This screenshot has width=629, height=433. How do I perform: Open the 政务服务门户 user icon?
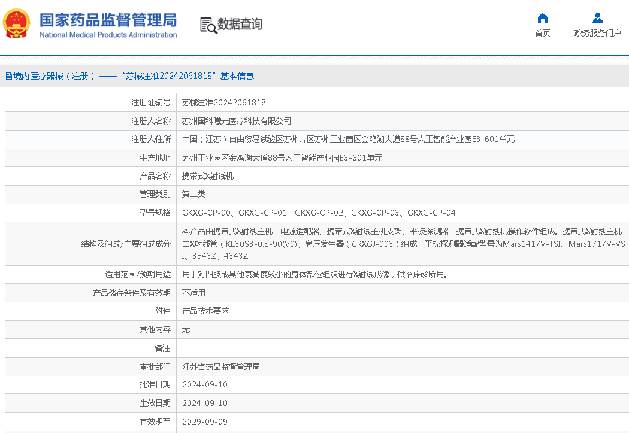pos(597,18)
